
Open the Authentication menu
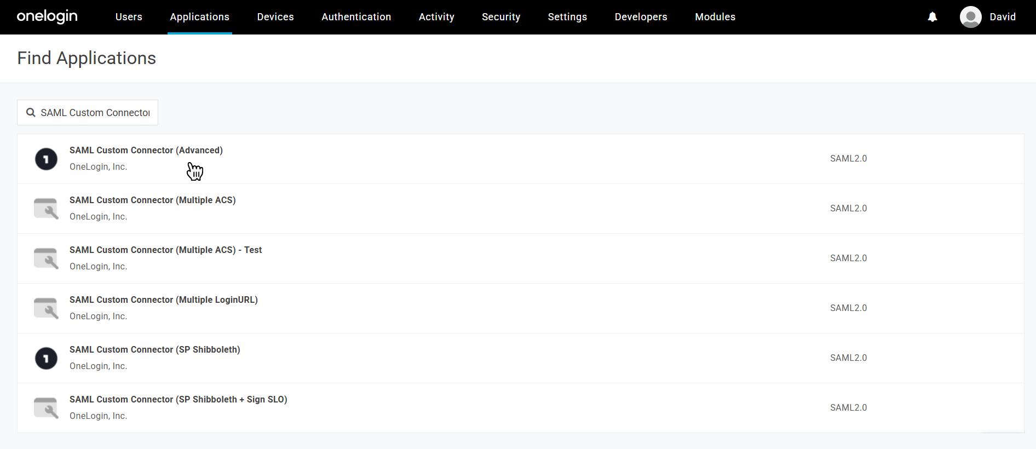356,17
